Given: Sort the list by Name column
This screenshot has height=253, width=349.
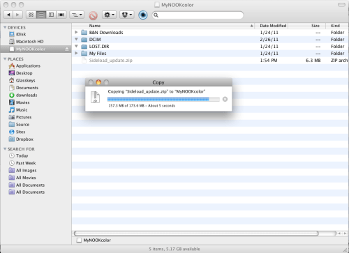Looking at the screenshot, I should pyautogui.click(x=163, y=26).
